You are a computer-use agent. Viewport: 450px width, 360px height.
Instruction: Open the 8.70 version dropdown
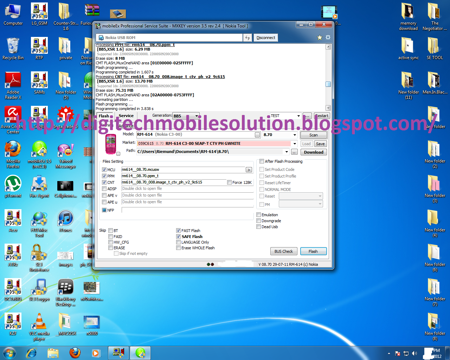(295, 135)
